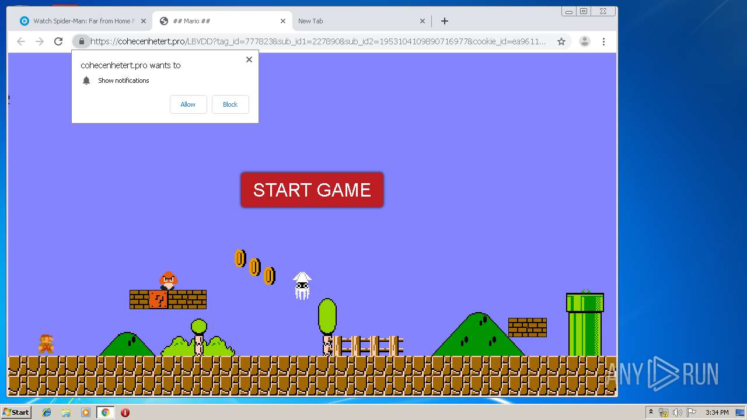
Task: Open a new tab with plus button
Action: [445, 21]
